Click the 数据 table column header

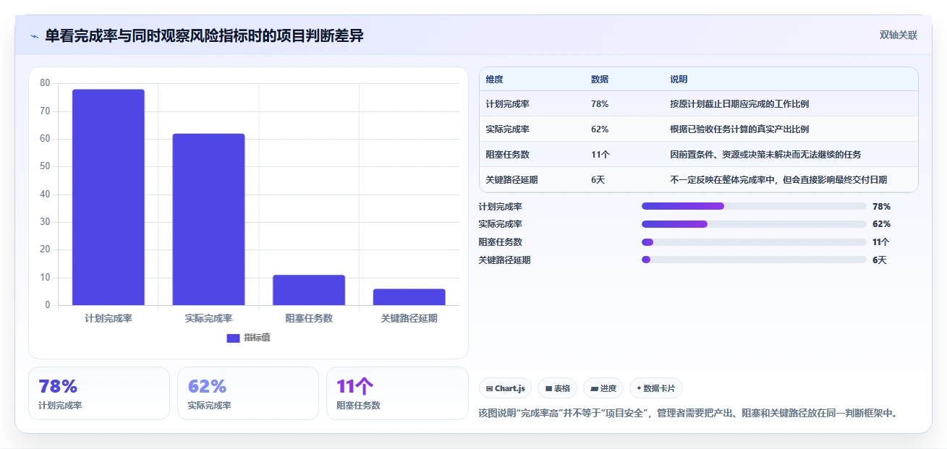pyautogui.click(x=600, y=80)
